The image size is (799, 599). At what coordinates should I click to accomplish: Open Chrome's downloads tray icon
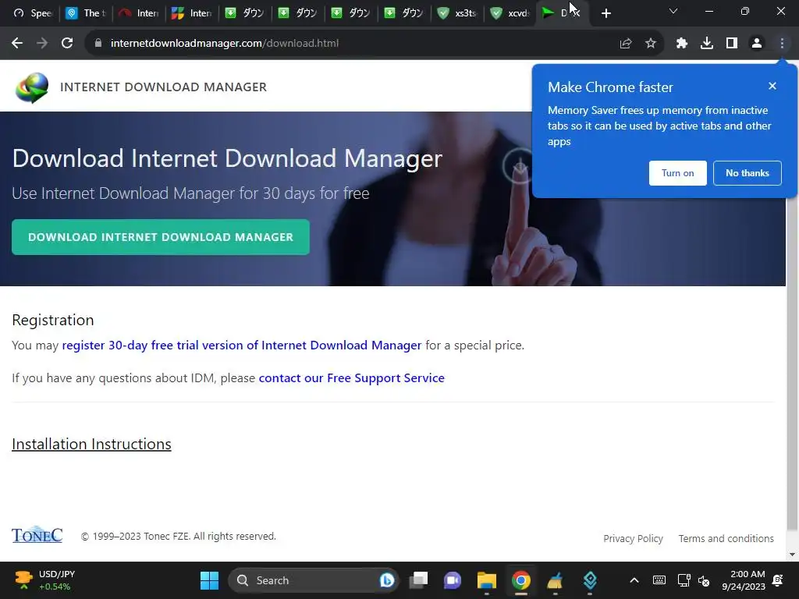point(707,44)
